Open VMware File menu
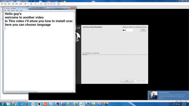The image size is (189, 106). coord(2,4)
